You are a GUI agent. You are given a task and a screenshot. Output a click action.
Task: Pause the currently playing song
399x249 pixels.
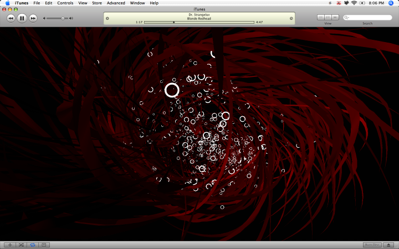pos(22,18)
